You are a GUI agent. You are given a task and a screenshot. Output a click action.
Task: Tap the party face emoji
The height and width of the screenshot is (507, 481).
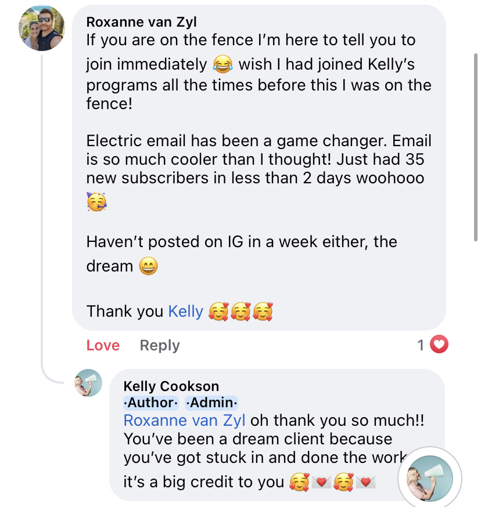tap(97, 201)
